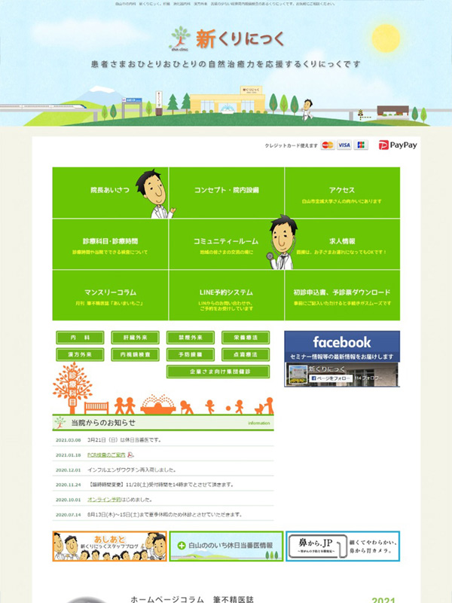452x603 pixels.
Task: Click the Mastercard card icon
Action: tap(328, 145)
